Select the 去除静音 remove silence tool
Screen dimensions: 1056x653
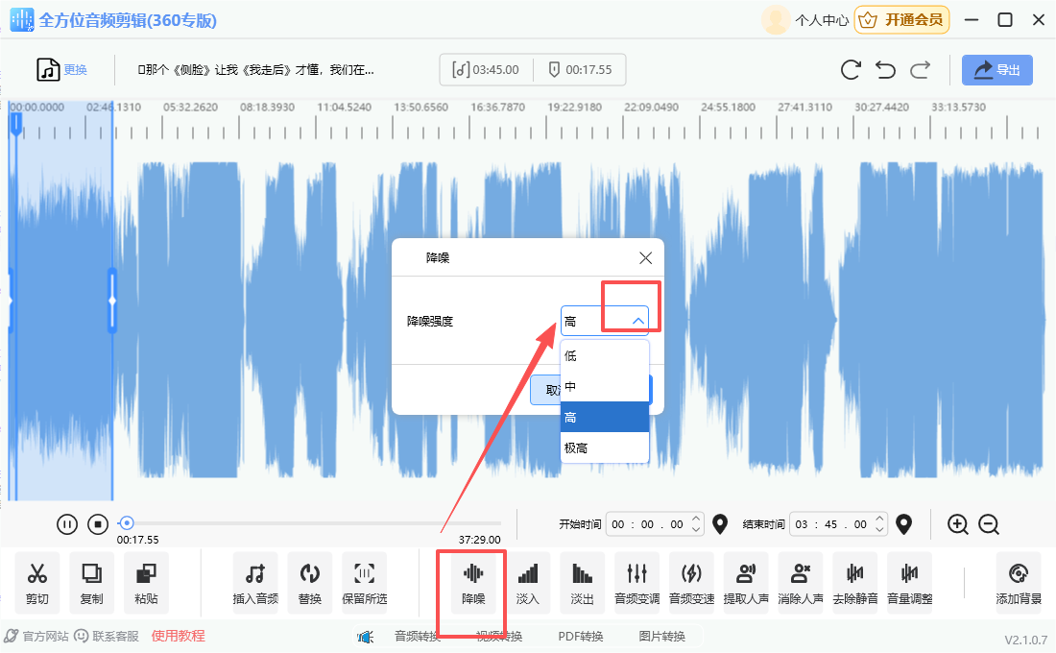(x=854, y=582)
